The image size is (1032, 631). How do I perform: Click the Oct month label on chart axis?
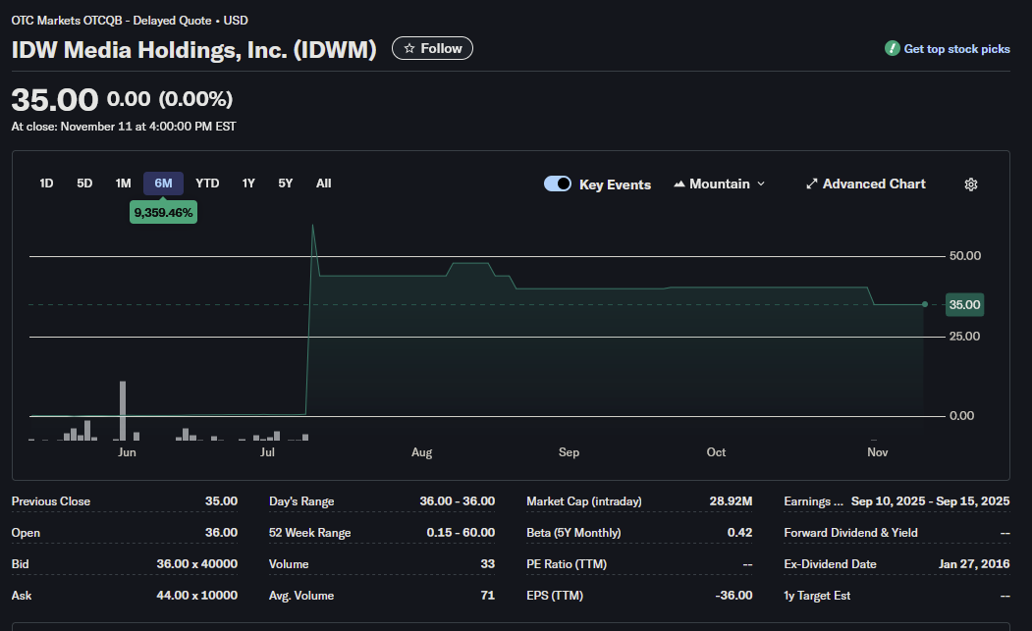[716, 452]
